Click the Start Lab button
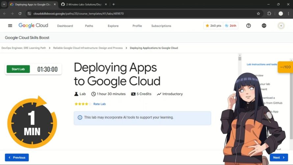This screenshot has height=165, width=293. click(x=18, y=69)
